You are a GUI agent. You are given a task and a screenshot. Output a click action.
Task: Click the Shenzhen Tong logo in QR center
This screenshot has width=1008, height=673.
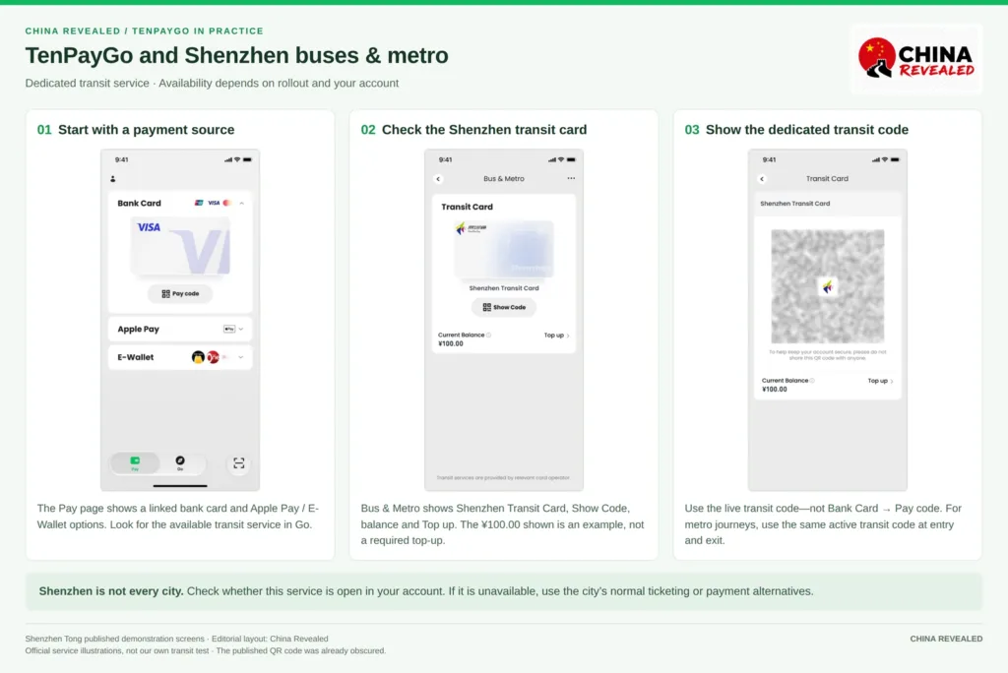click(827, 286)
